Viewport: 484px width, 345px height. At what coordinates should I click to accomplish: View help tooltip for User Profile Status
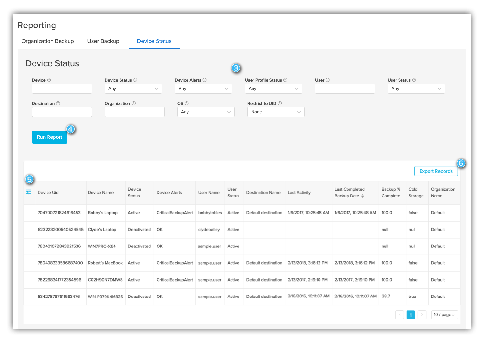[285, 80]
